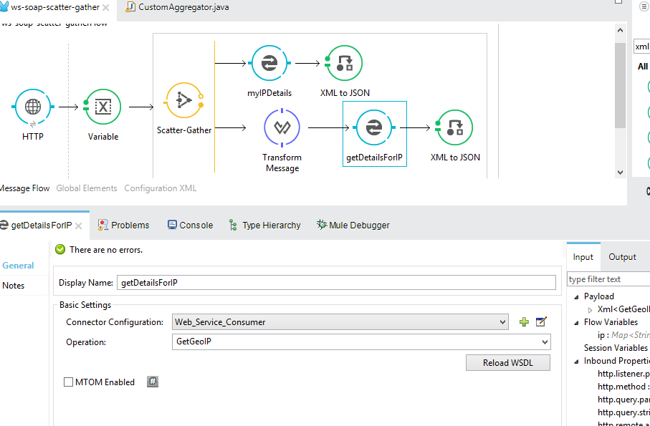Image resolution: width=650 pixels, height=426 pixels.
Task: Click the Transform Message component
Action: 282,128
